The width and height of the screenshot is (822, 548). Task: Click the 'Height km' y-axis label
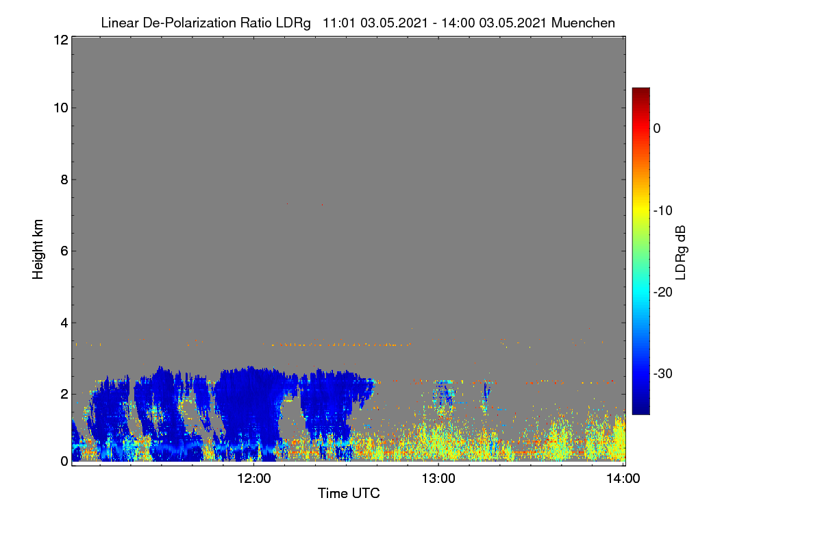pyautogui.click(x=38, y=251)
